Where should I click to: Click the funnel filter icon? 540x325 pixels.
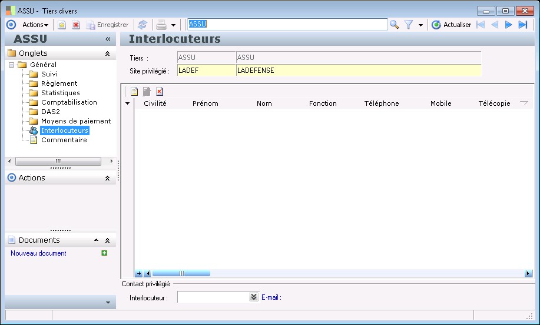(x=409, y=25)
